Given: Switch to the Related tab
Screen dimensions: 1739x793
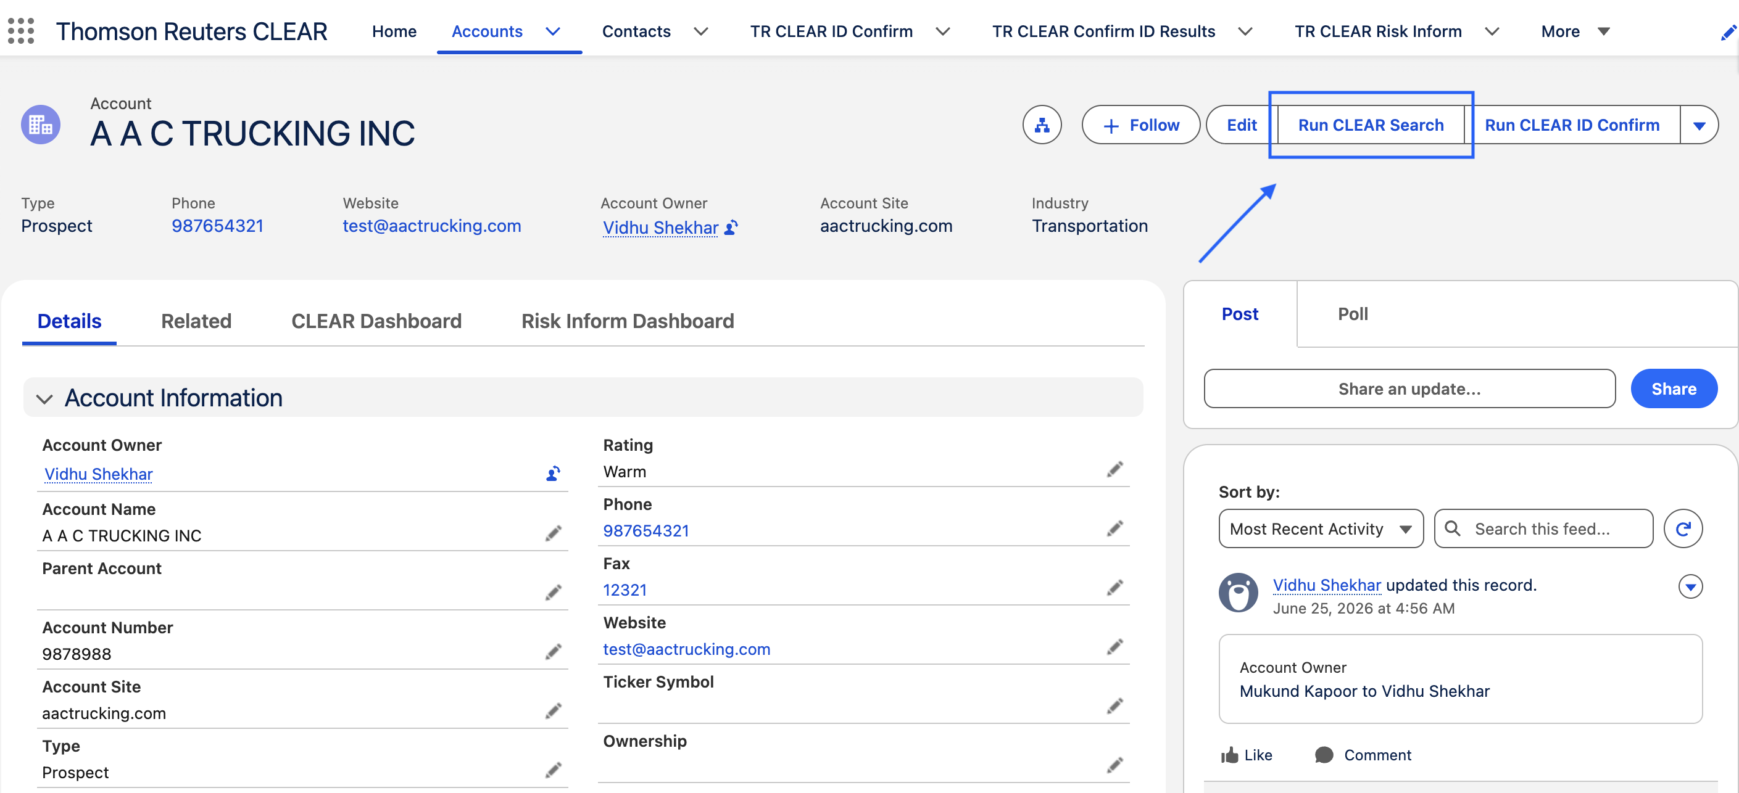Looking at the screenshot, I should (x=196, y=321).
